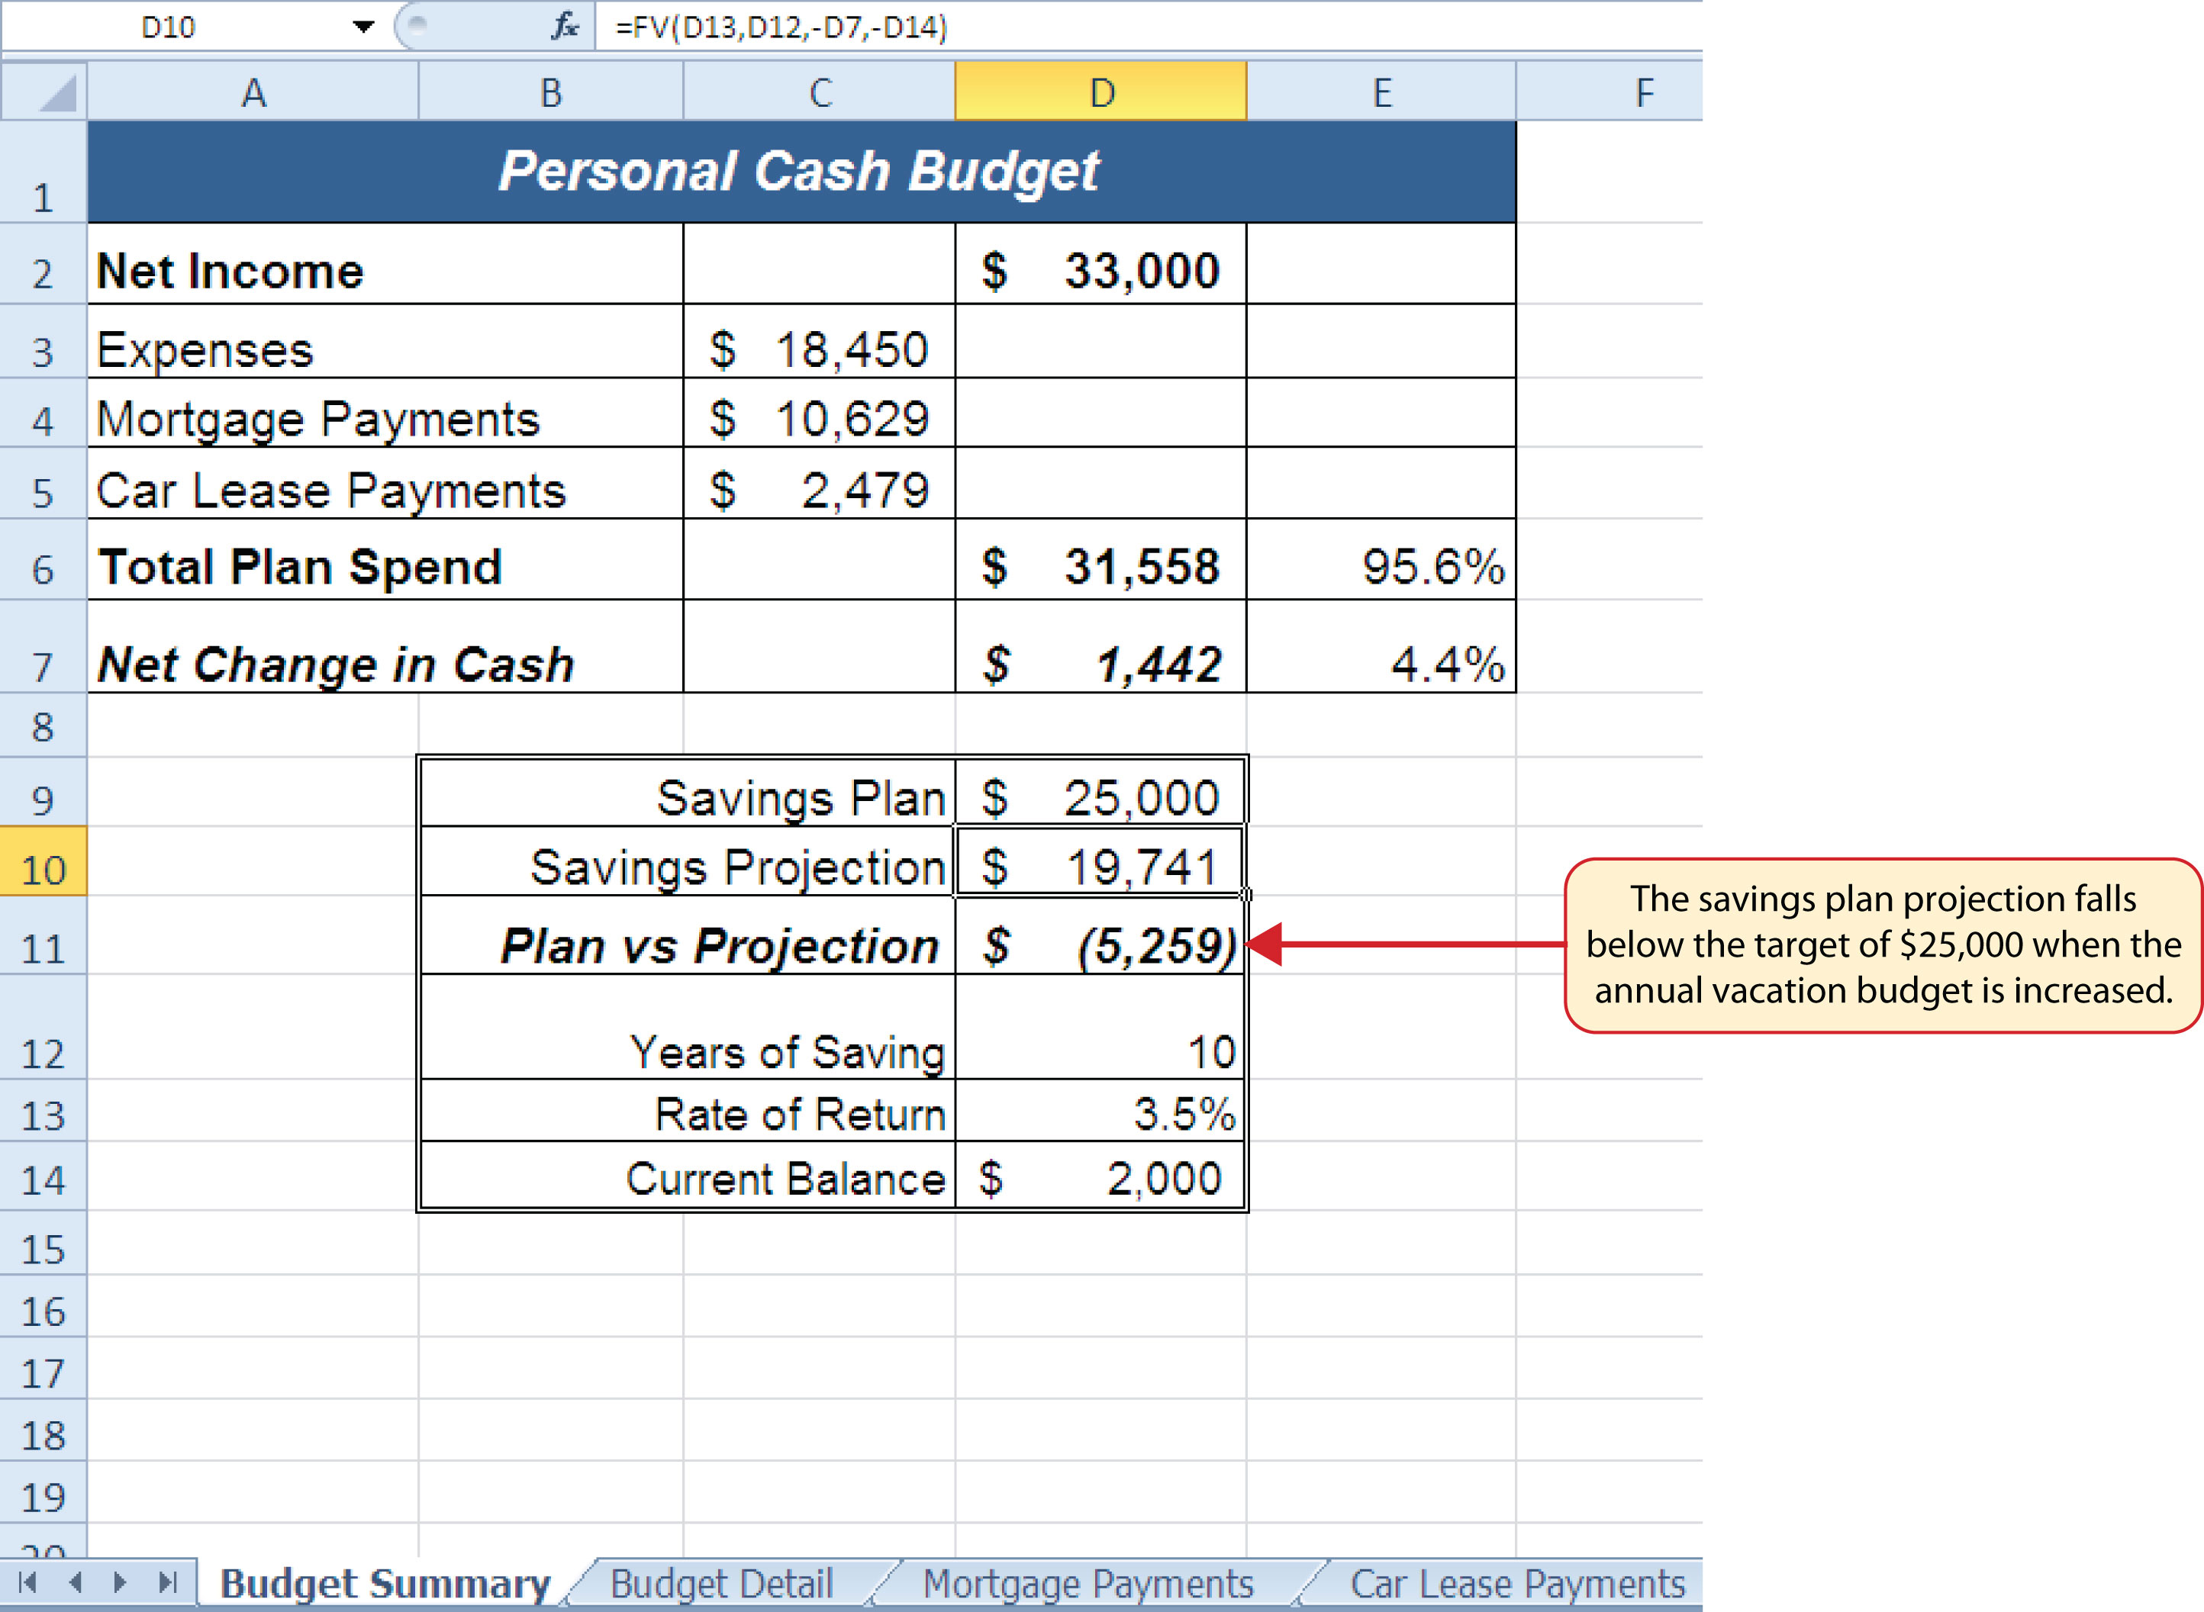
Task: Click the $2,479 car lease value
Action: tap(820, 483)
